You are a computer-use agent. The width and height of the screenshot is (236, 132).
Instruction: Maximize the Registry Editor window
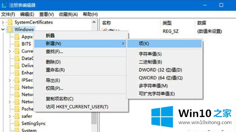[x=221, y=5]
